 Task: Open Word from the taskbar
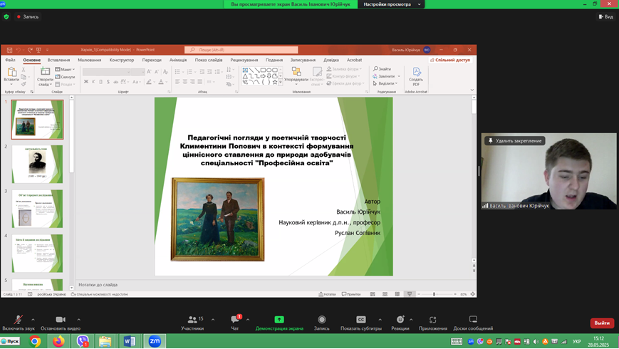130,341
